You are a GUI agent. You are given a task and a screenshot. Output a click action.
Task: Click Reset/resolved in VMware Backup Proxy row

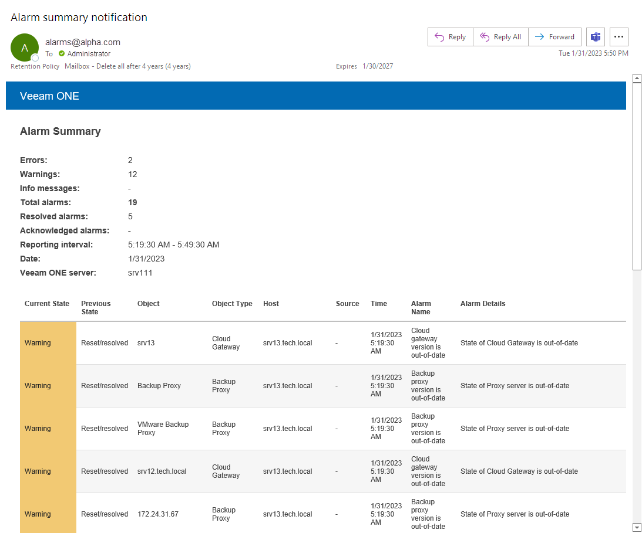105,429
